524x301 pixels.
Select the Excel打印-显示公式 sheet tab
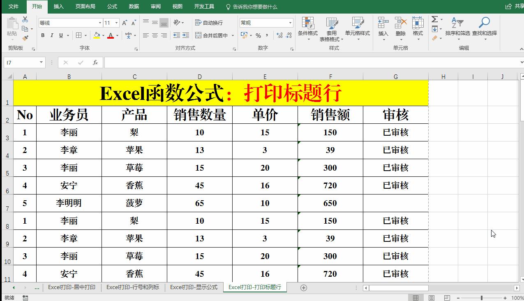tap(194, 287)
